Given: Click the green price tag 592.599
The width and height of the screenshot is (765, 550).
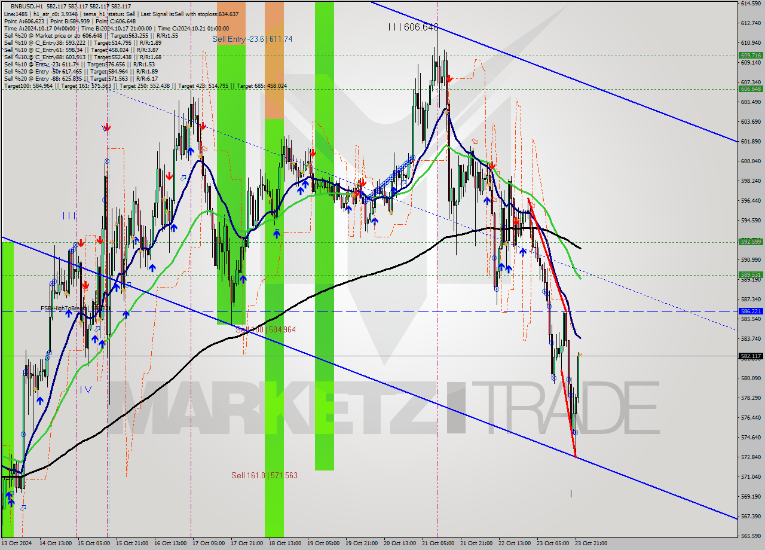Looking at the screenshot, I should tap(751, 242).
